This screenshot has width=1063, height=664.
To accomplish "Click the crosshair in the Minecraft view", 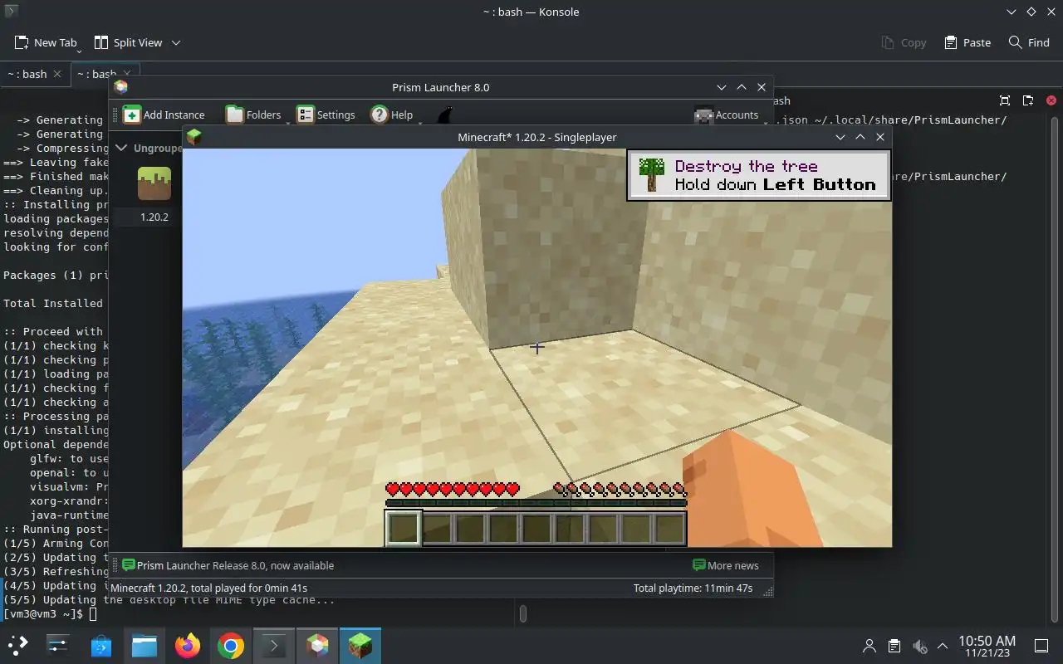I will (x=536, y=348).
